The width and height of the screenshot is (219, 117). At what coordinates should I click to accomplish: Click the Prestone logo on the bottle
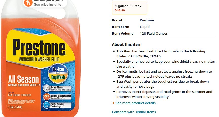pos(39,47)
